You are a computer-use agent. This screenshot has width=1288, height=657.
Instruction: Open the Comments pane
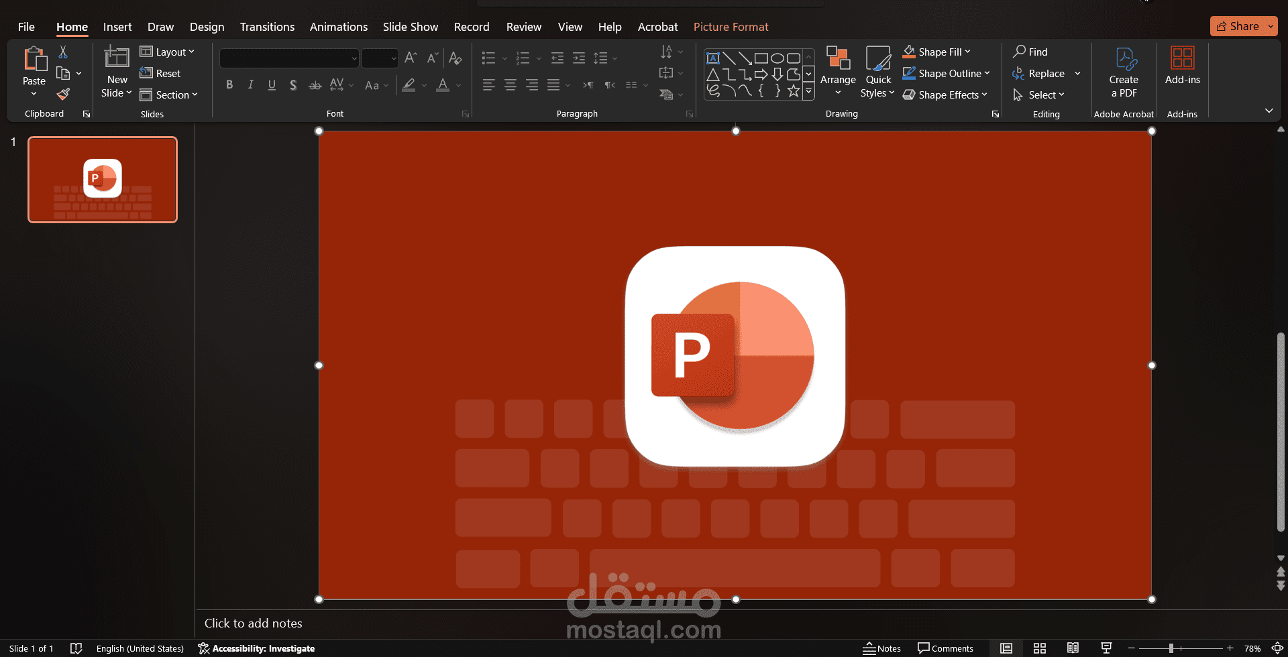946,648
